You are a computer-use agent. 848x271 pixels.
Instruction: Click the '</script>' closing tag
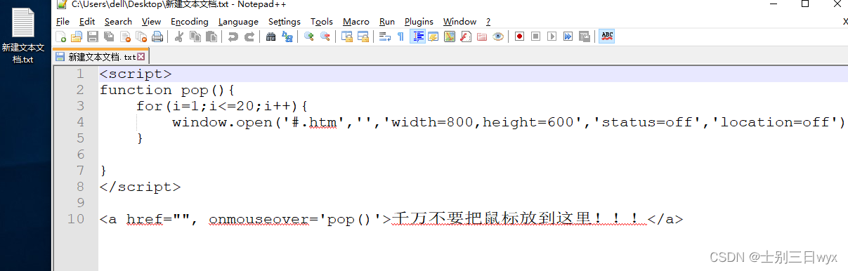click(x=141, y=187)
